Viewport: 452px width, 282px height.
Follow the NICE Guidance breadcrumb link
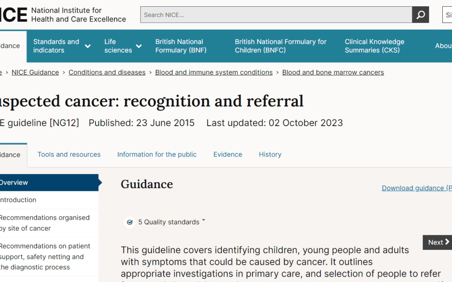tap(35, 73)
